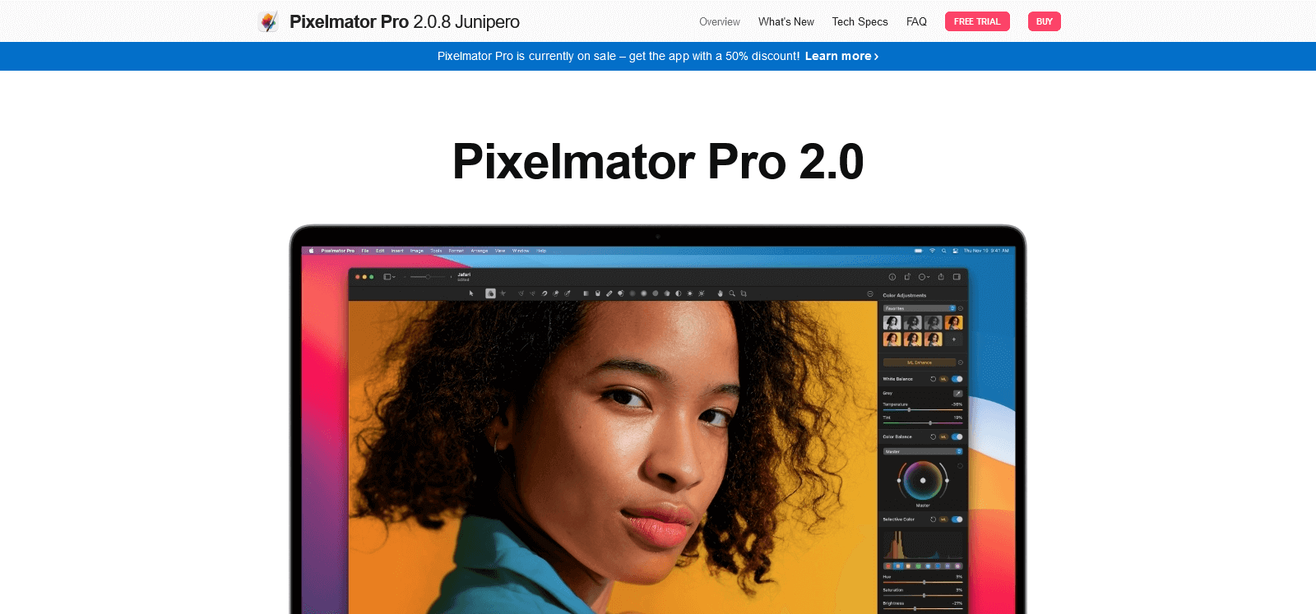Screen dimensions: 1316x614
Task: Toggle ML button for Selective Color
Action: 943,519
